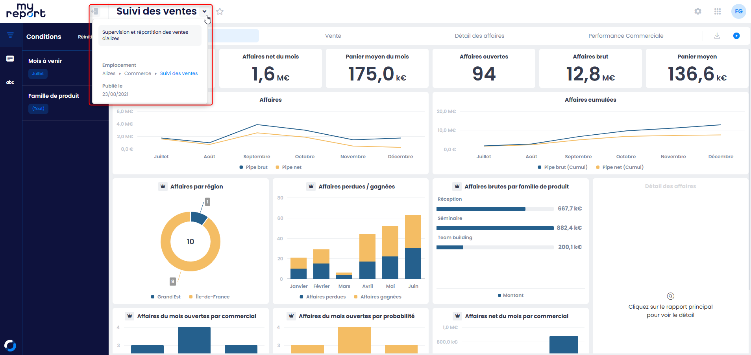Screen dimensions: 751x355
Task: Click the download icon in tab bar
Action: tap(717, 36)
